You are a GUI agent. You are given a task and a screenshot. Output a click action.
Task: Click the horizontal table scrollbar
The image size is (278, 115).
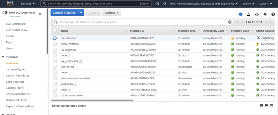coord(92,100)
